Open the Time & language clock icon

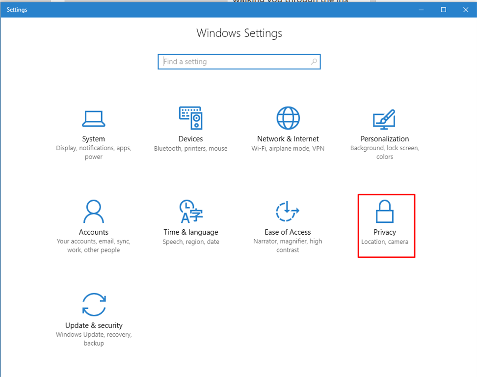pyautogui.click(x=191, y=212)
